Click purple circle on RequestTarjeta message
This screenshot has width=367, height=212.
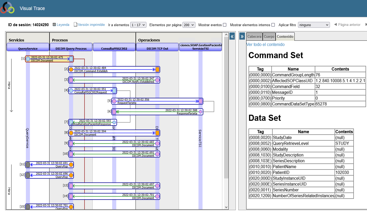pos(114,101)
